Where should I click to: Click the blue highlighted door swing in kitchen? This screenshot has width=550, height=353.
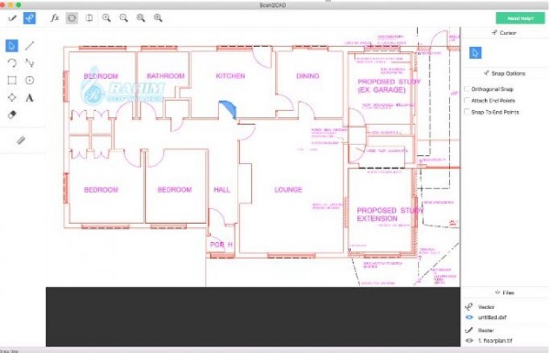tap(228, 110)
